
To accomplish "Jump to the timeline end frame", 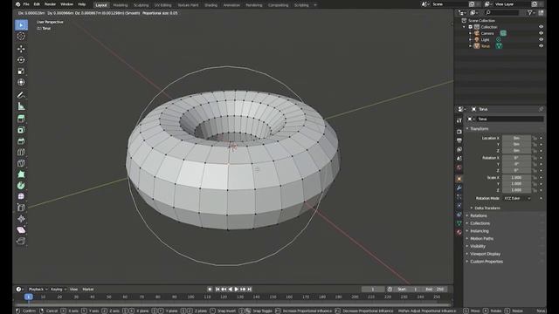I will 250,289.
